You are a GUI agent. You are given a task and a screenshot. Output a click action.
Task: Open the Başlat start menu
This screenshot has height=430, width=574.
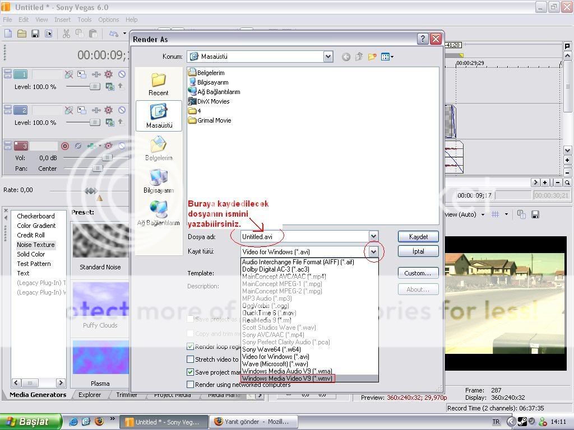point(30,422)
